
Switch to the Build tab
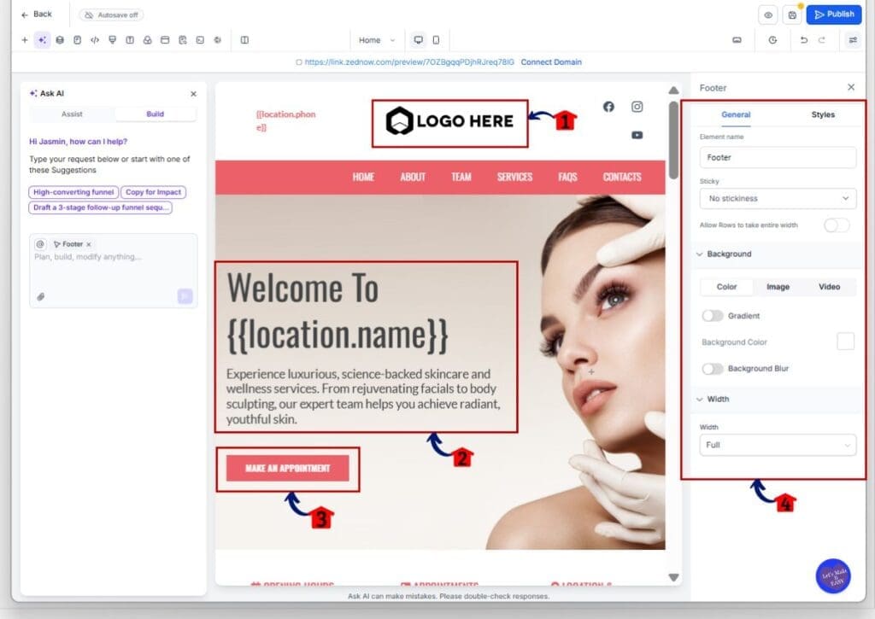tap(156, 114)
